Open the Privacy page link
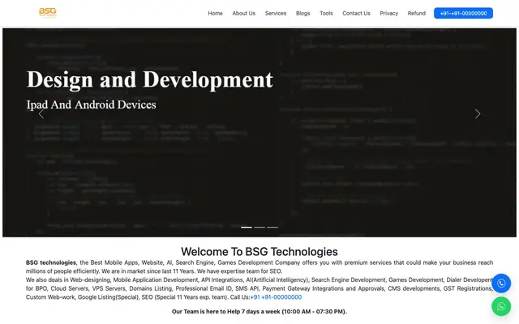This screenshot has width=519, height=324. (x=389, y=13)
